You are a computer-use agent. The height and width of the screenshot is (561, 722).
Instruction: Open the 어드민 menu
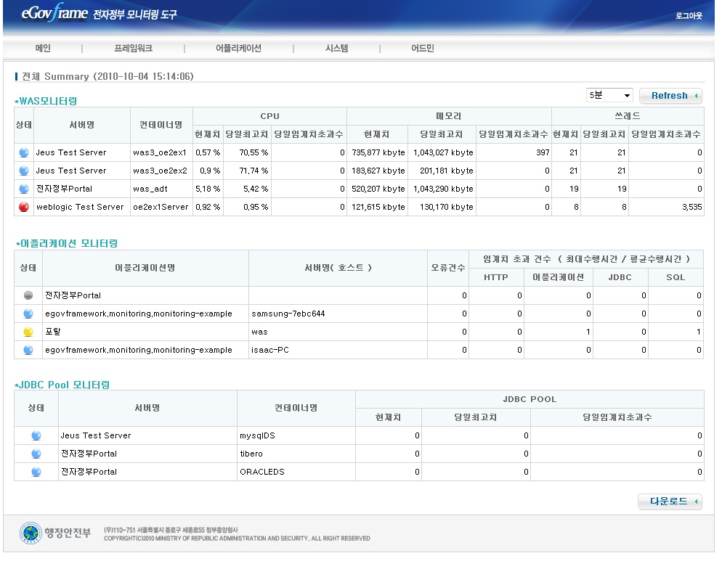tap(422, 49)
